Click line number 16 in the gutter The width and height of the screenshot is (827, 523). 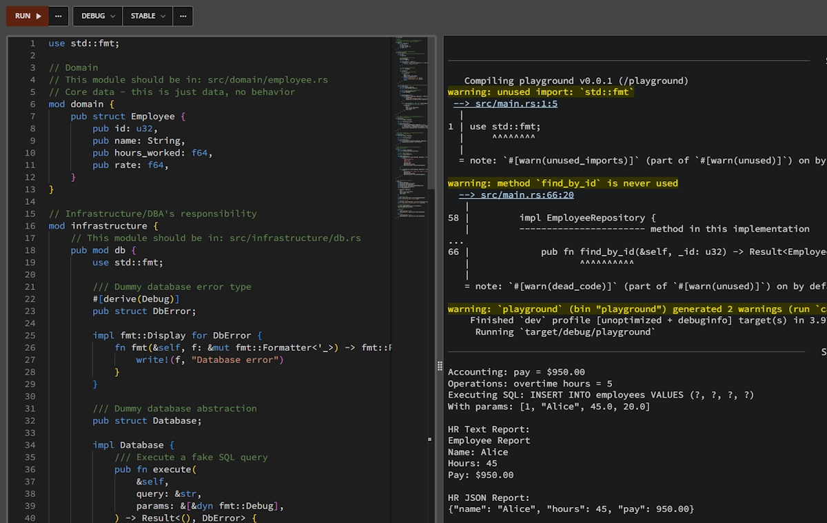pos(30,226)
